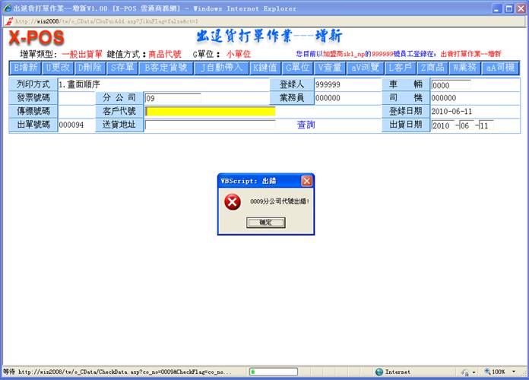Image resolution: width=529 pixels, height=380 pixels.
Task: Click the 查詢 query link
Action: (306, 125)
